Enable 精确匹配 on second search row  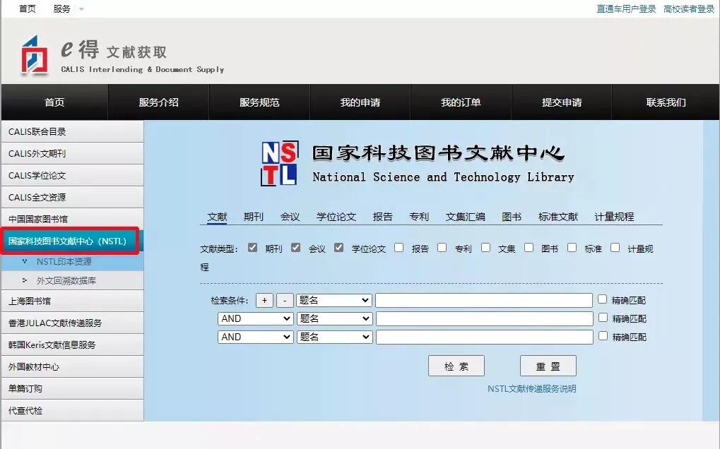click(x=603, y=318)
